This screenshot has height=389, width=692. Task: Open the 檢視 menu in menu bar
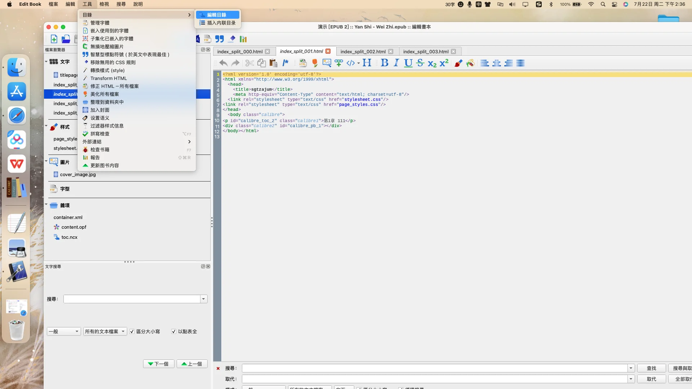click(104, 4)
